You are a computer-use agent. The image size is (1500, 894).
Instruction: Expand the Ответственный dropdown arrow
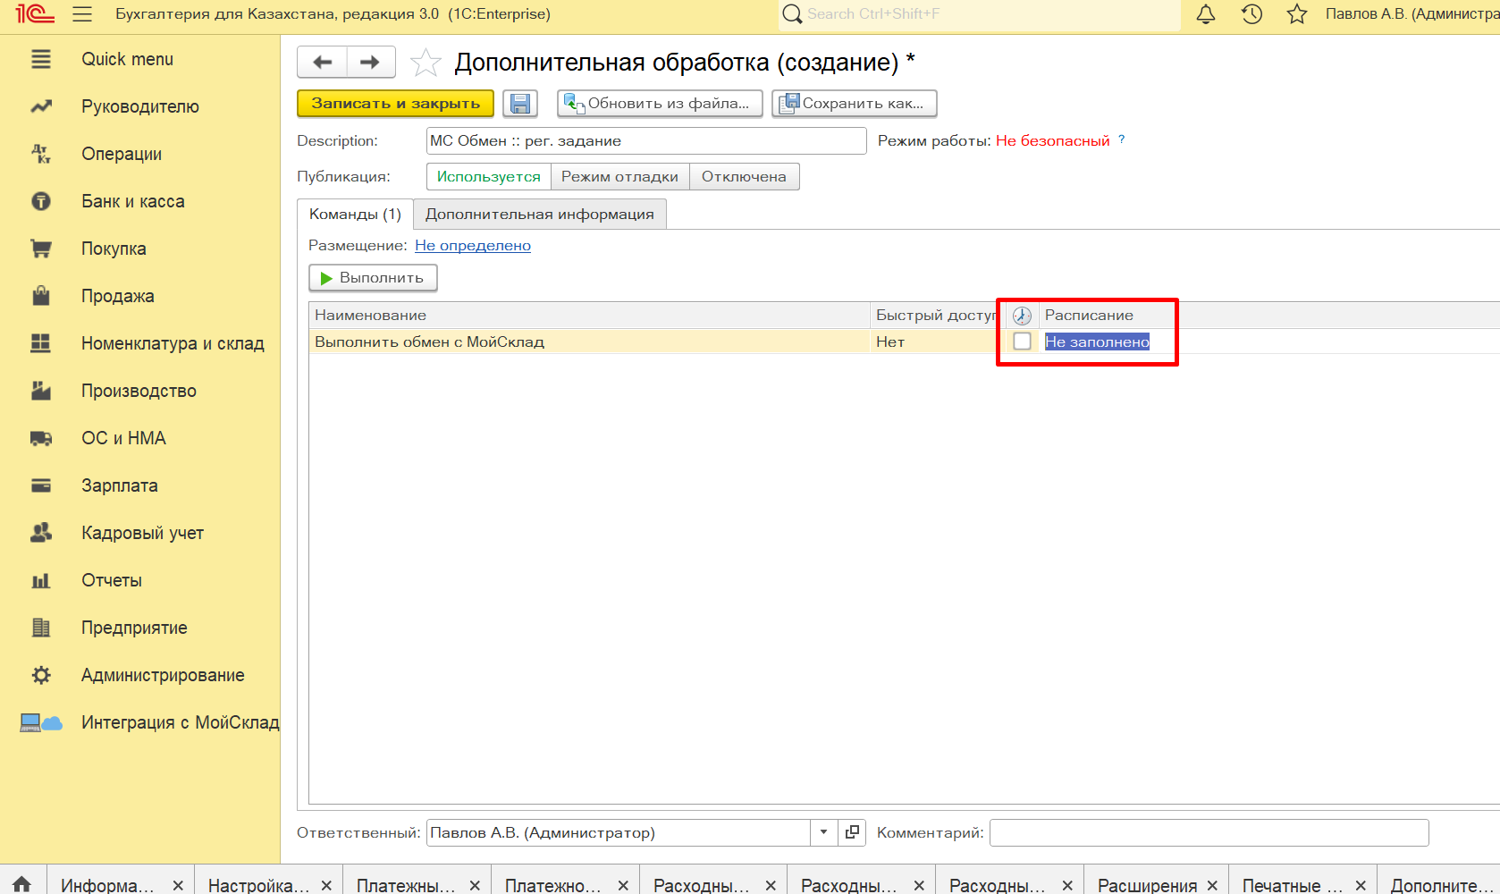coord(823,832)
